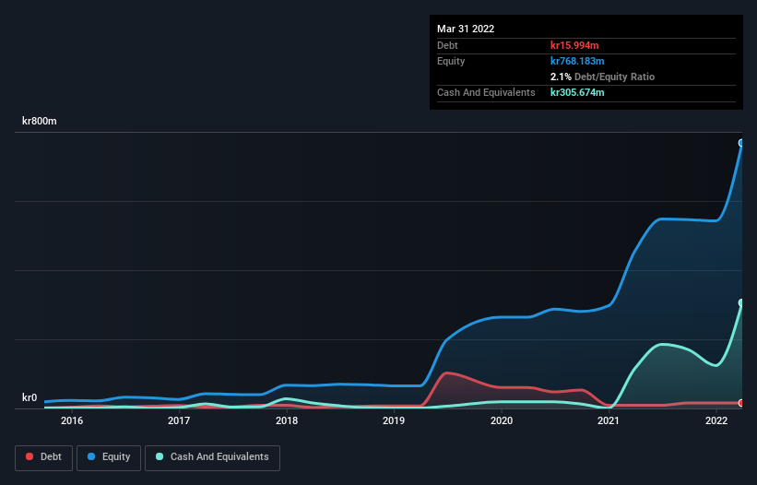Click the kr768.183m equity value
This screenshot has width=757, height=485.
[577, 61]
